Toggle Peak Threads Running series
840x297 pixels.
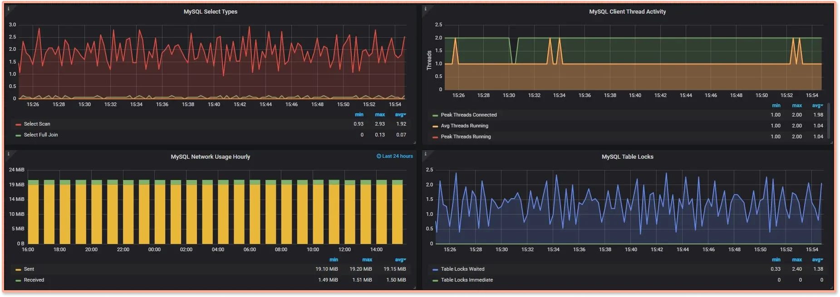[466, 136]
